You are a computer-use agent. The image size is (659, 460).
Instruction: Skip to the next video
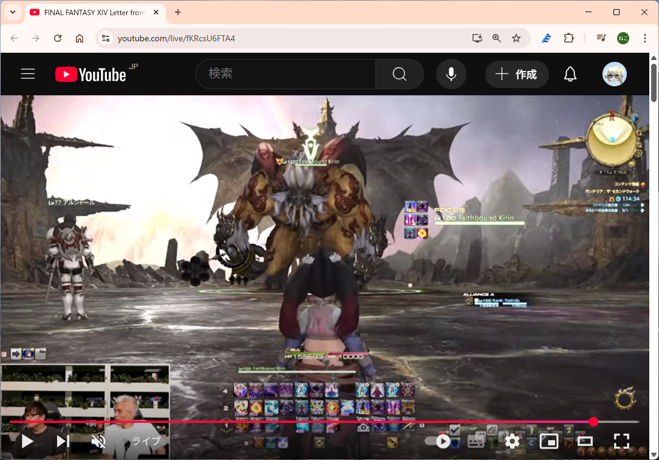coord(63,441)
